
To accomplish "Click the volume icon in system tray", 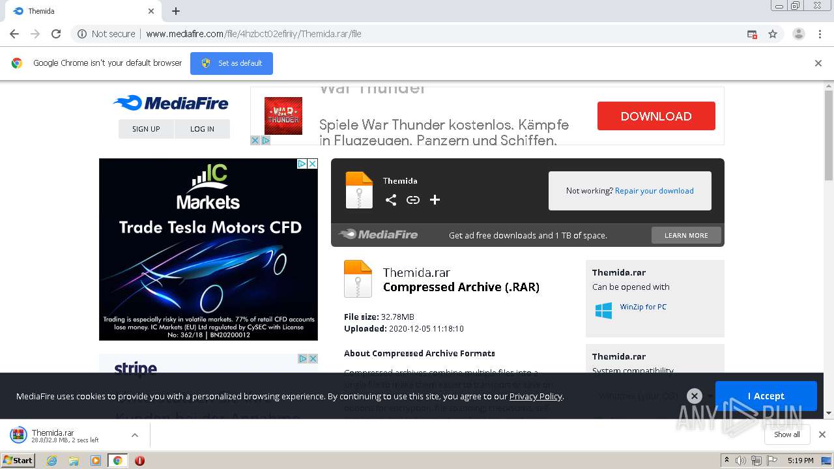I will (741, 461).
